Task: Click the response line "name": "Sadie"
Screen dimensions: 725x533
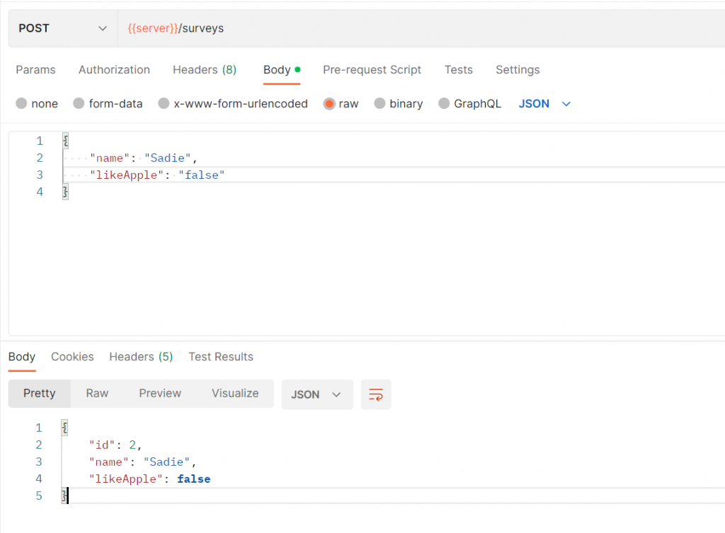Action: [x=142, y=462]
